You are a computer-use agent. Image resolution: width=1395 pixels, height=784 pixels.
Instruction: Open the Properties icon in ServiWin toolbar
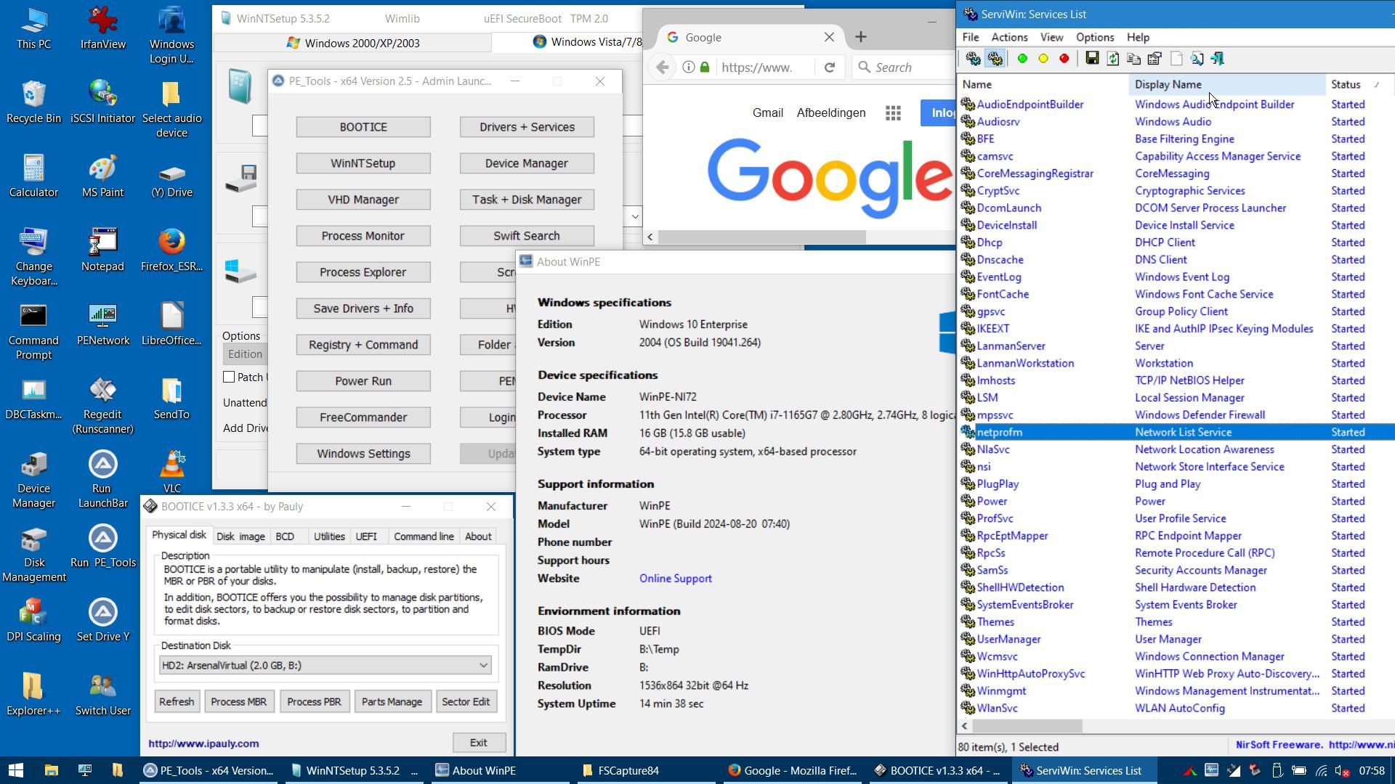[x=1155, y=59]
